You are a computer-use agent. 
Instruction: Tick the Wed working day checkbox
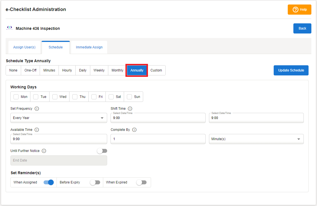pos(55,97)
